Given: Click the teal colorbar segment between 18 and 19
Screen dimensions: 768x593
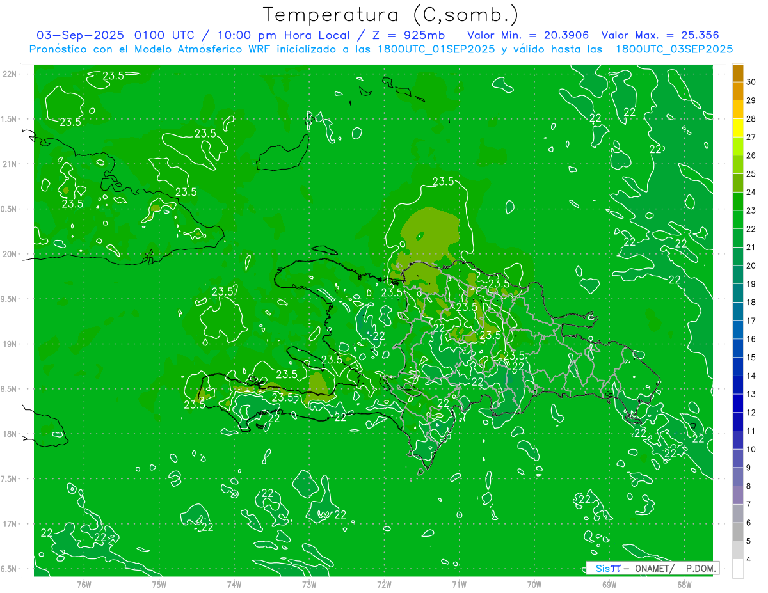Looking at the screenshot, I should click(x=738, y=293).
